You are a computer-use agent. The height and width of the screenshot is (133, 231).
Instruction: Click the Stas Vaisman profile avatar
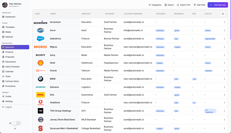pos(5,5)
